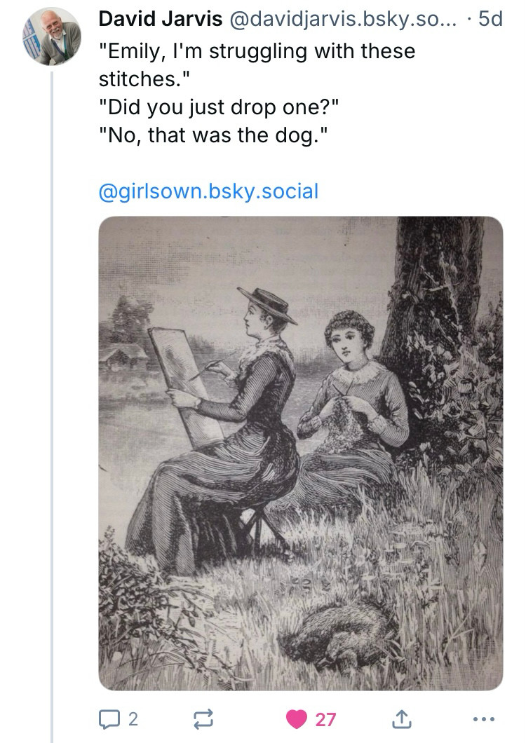
Task: Follow the @girlsown.bsky.social mention link
Action: pyautogui.click(x=209, y=191)
